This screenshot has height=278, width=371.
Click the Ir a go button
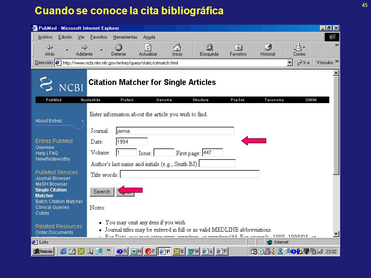point(304,63)
